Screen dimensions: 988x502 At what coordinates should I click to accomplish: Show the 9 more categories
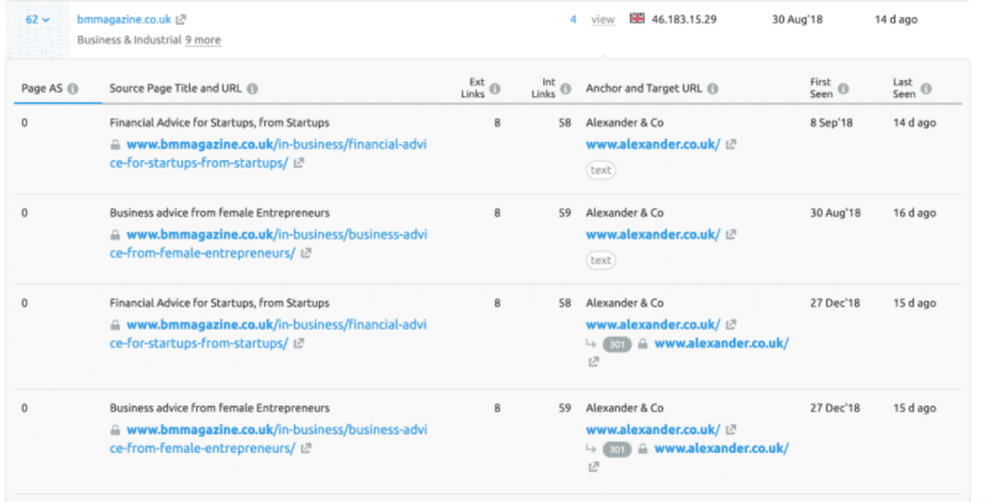203,40
